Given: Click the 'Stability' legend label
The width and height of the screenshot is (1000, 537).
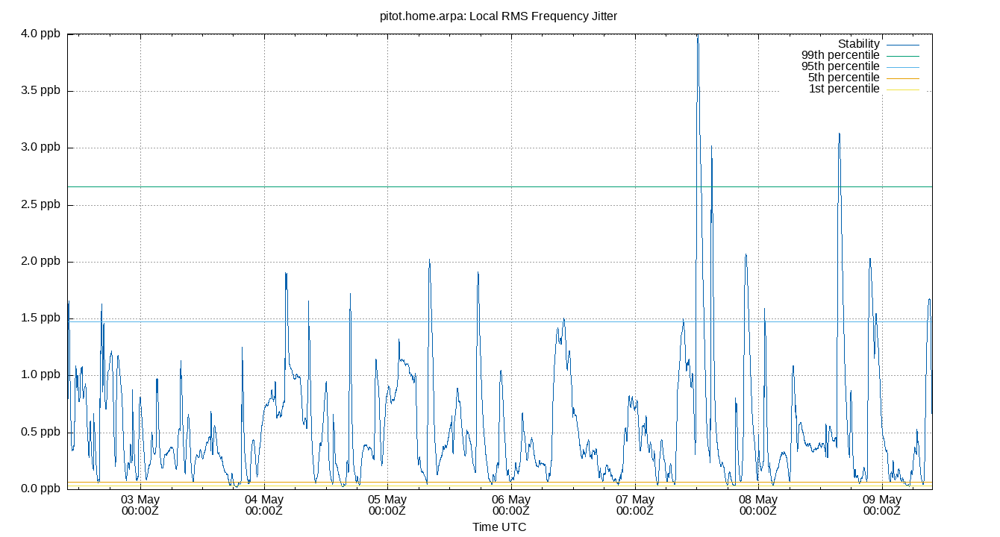Looking at the screenshot, I should click(x=858, y=44).
